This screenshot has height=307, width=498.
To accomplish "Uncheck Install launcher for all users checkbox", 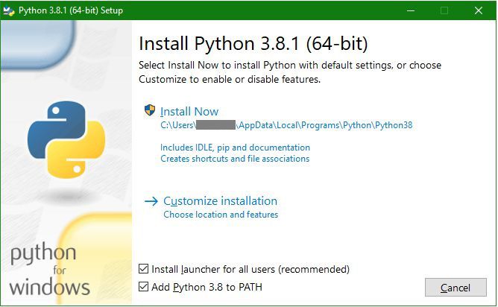I will coord(144,269).
